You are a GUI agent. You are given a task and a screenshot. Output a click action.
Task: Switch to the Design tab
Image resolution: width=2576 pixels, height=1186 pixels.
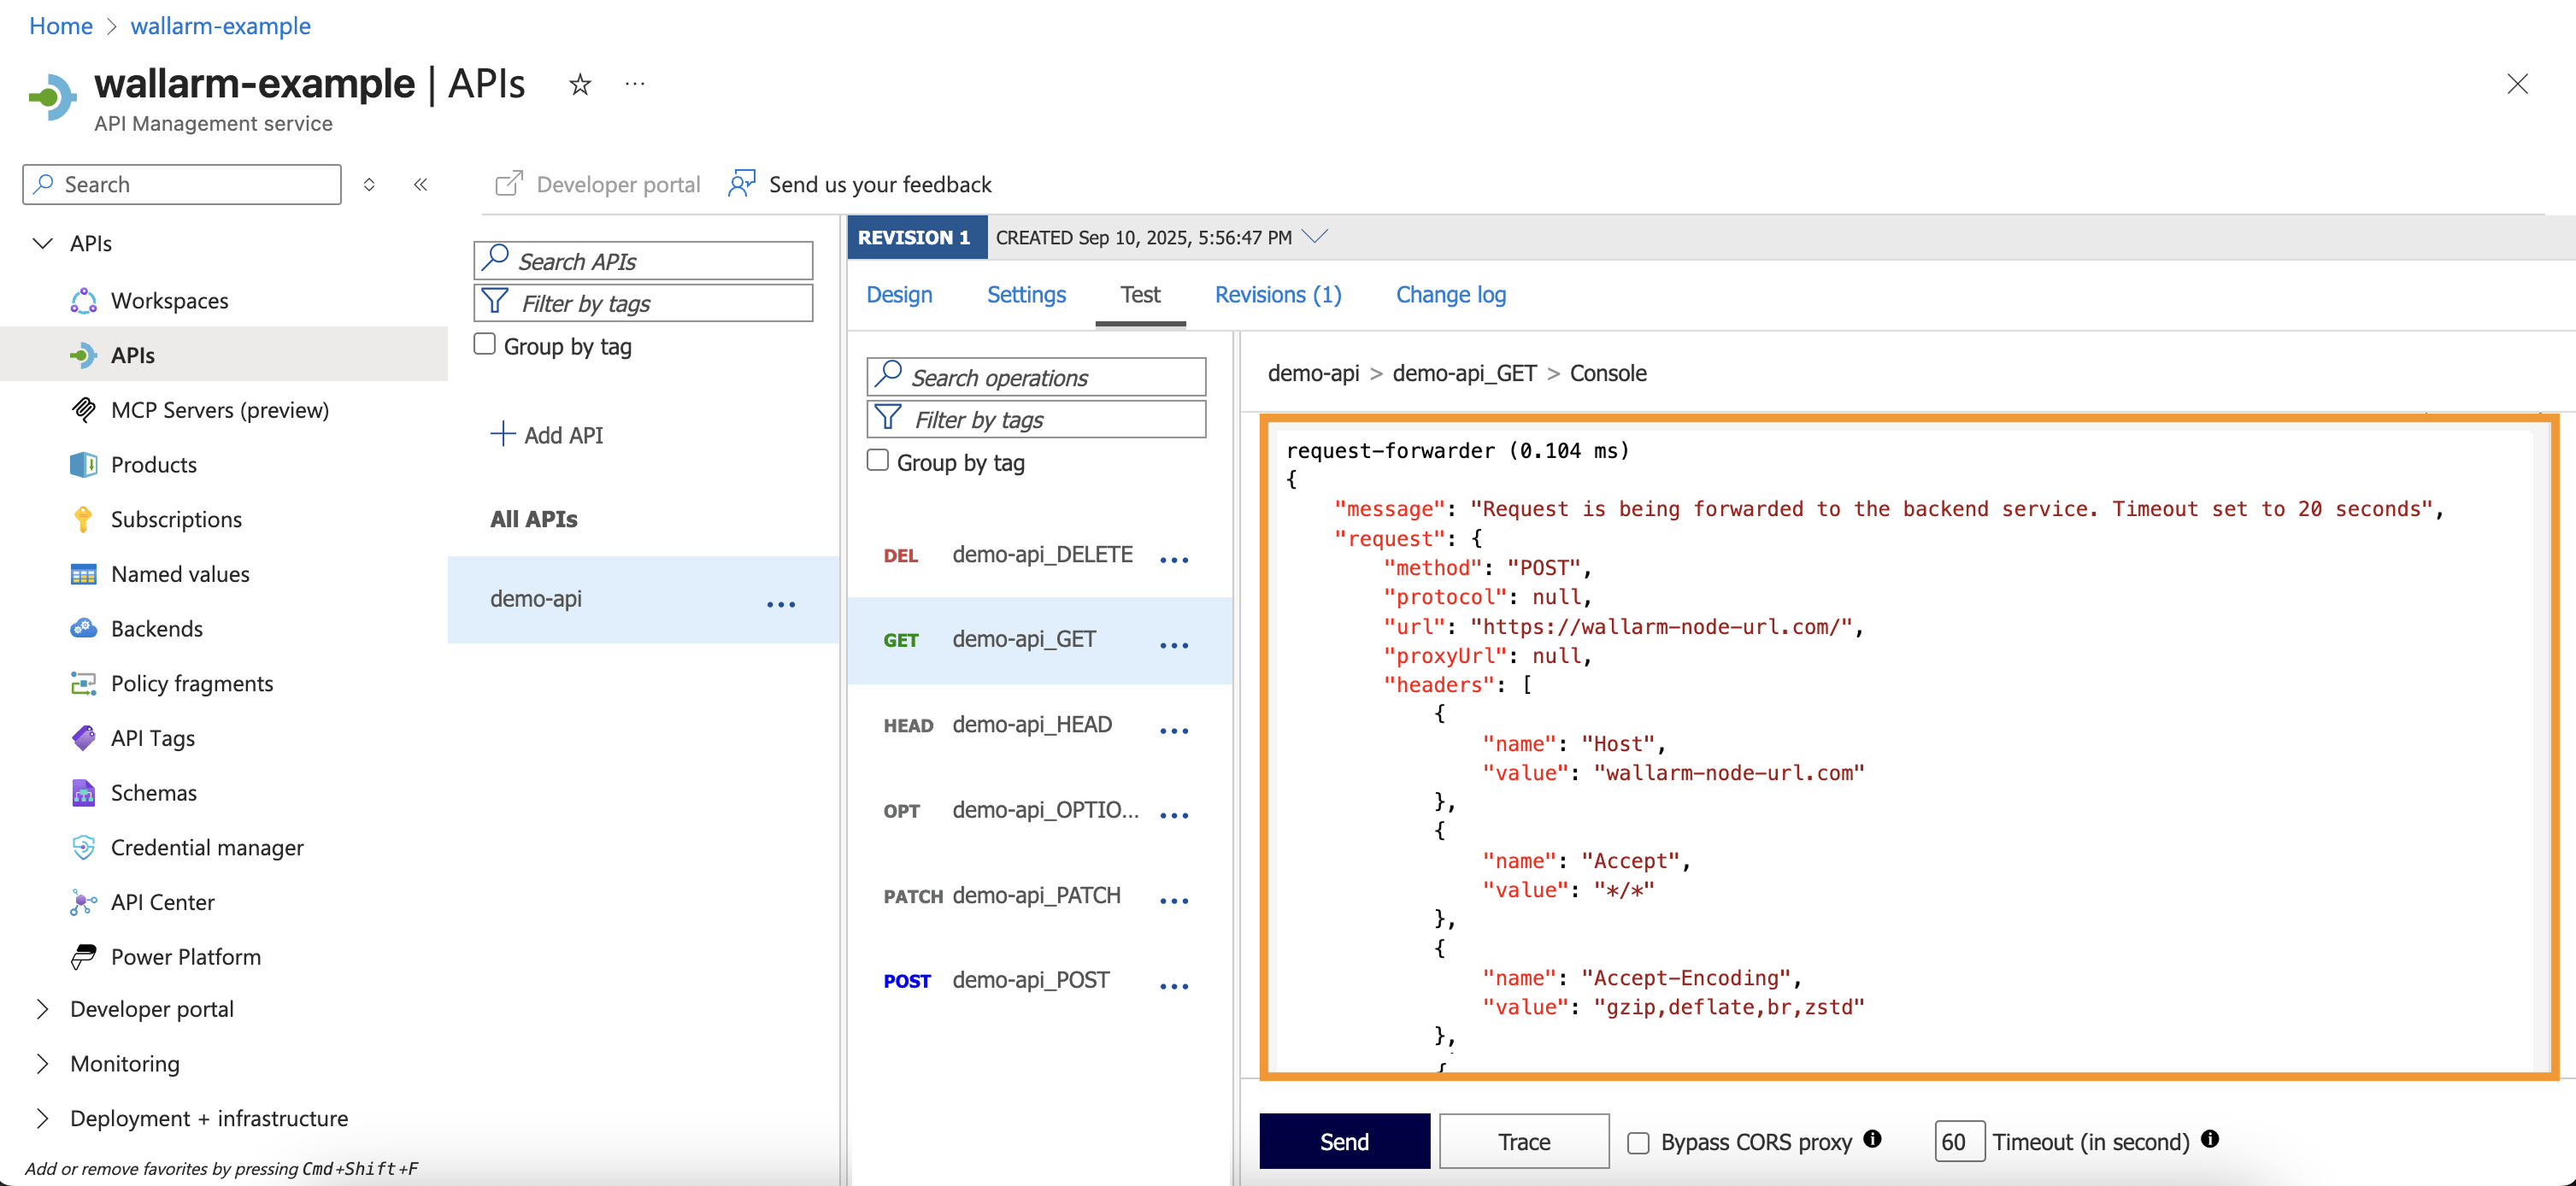[x=899, y=295]
